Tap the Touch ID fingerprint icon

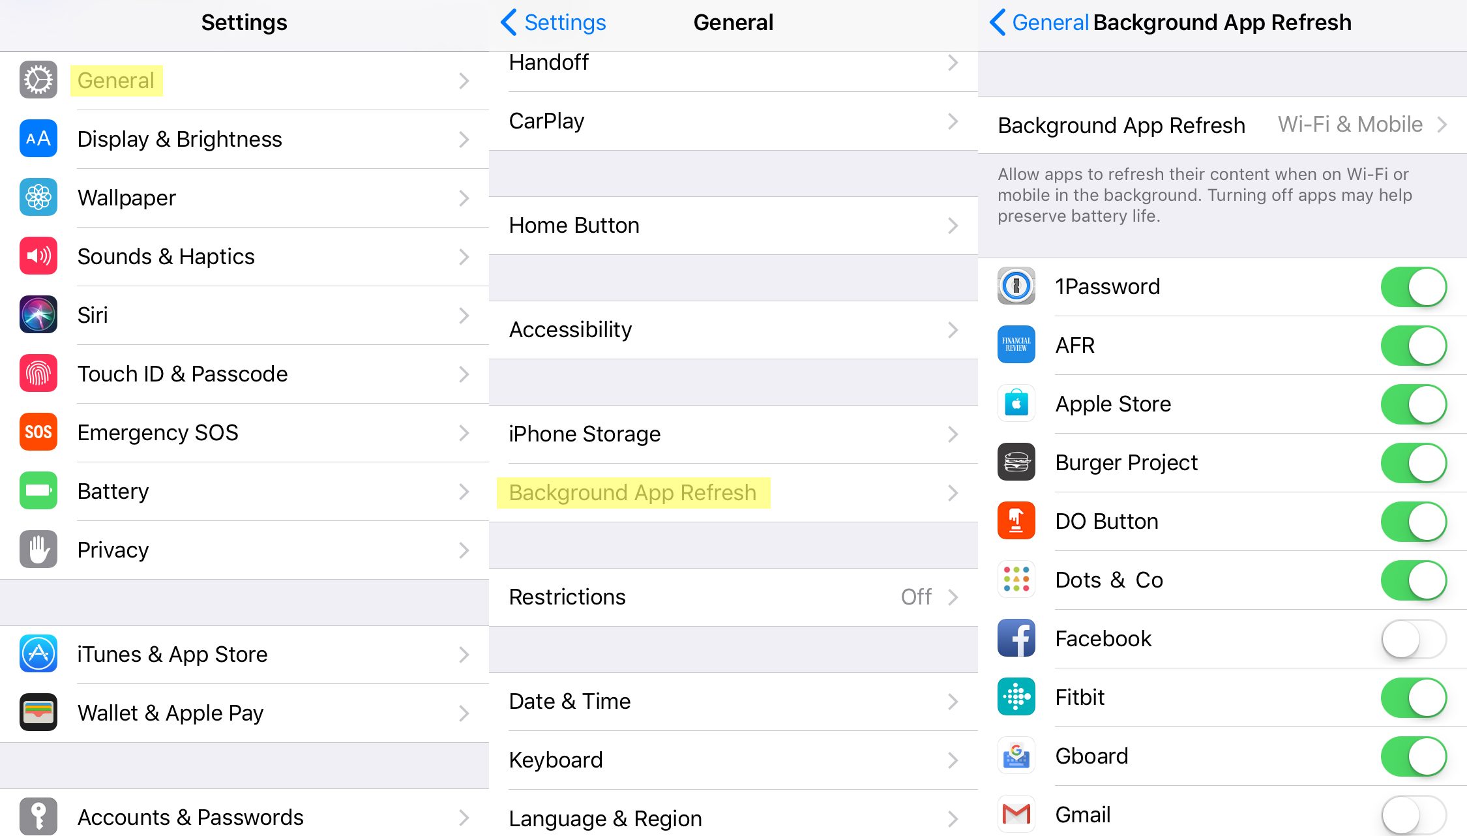point(38,374)
